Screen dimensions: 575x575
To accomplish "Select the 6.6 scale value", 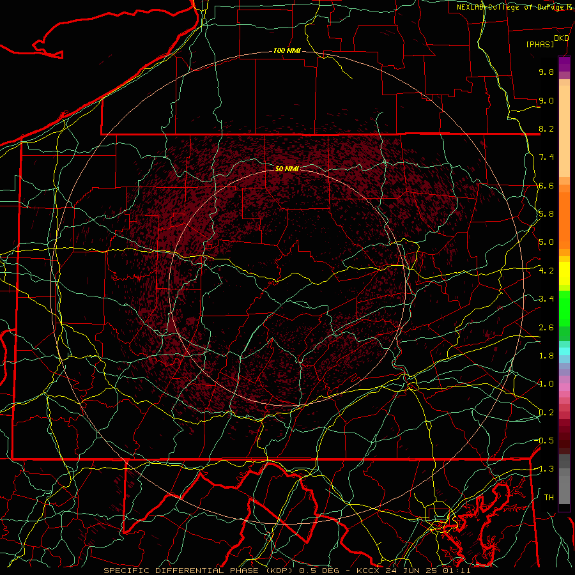I will (x=546, y=185).
